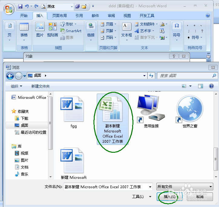Screen dimensions: 219x207
Task: Refresh the Desktop folder location
Action: point(151,76)
